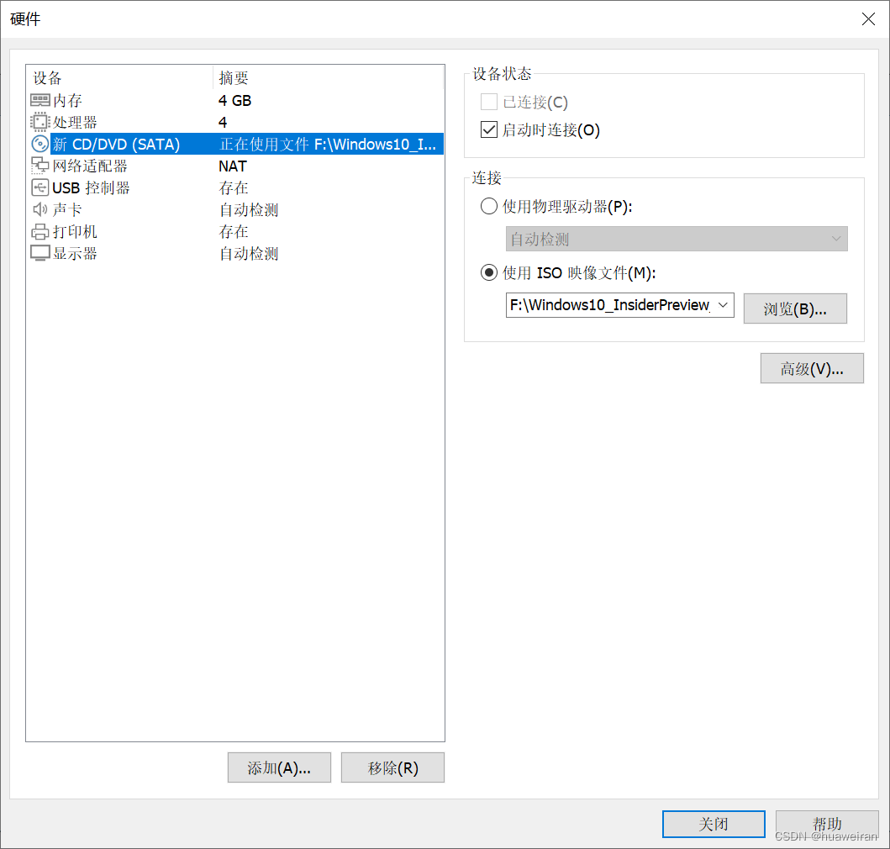Select the 处理器 device row

tap(235, 122)
